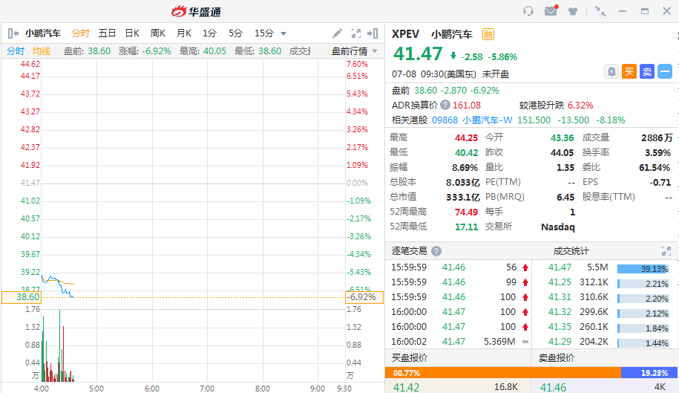This screenshot has width=679, height=393.
Task: Click the 52周最高 value 74.49
Action: coord(466,212)
